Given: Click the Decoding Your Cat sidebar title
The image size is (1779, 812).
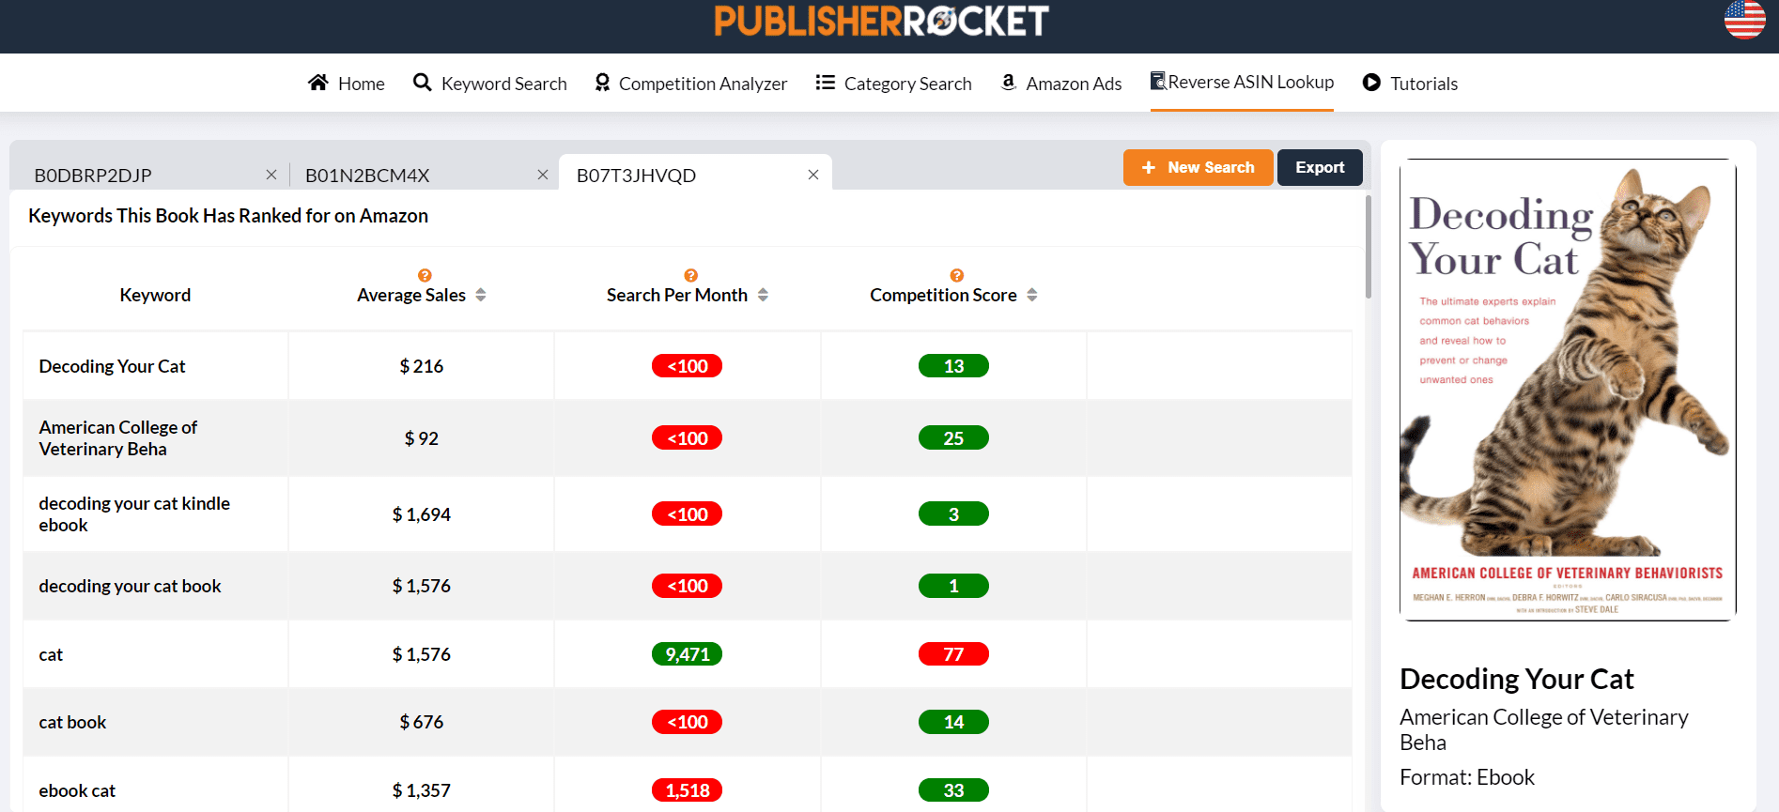Looking at the screenshot, I should tap(1516, 679).
